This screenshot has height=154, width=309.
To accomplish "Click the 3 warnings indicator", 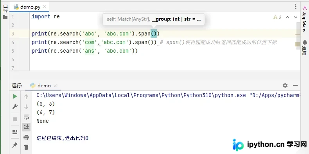I will pyautogui.click(x=277, y=17).
